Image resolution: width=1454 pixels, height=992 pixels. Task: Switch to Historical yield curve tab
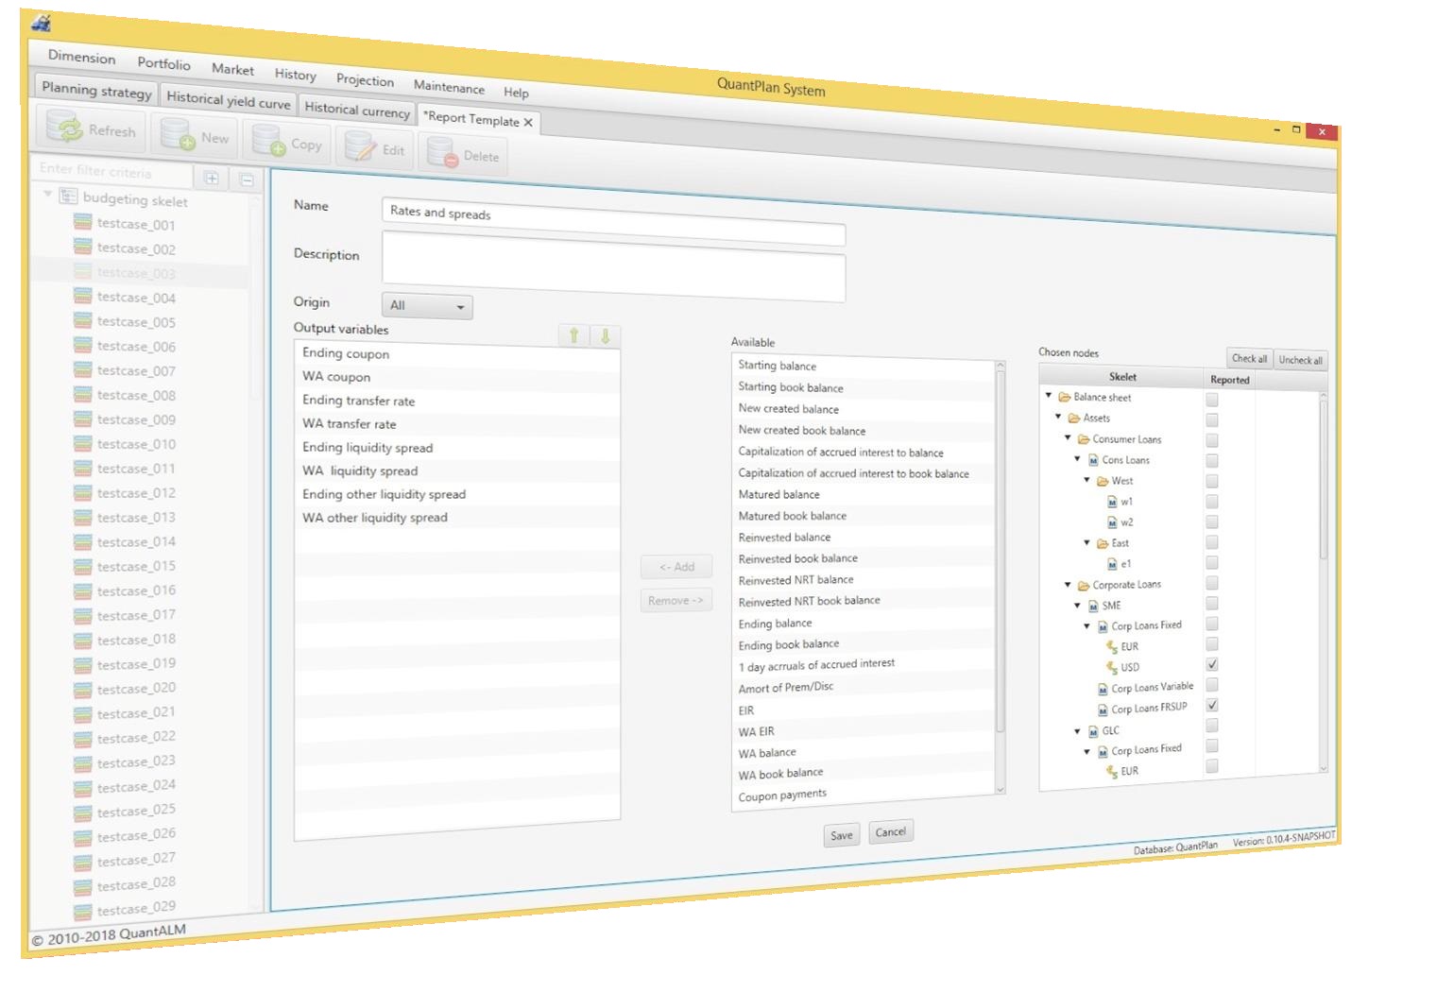pos(228,99)
